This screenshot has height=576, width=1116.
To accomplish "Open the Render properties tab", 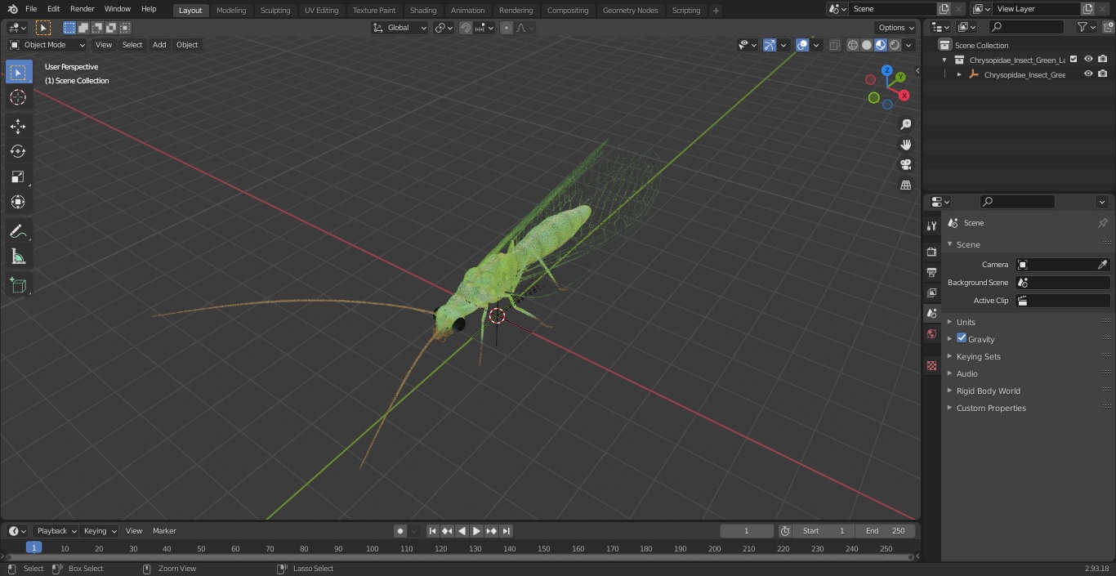I will (931, 252).
